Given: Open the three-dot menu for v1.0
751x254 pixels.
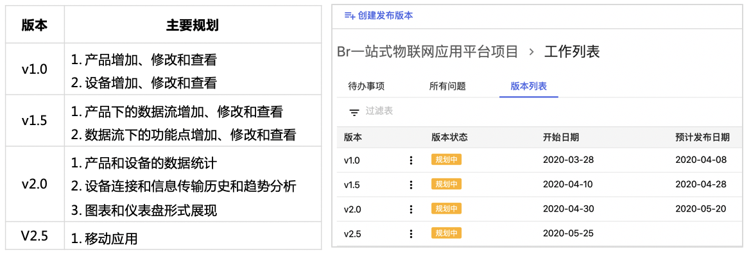Looking at the screenshot, I should pyautogui.click(x=410, y=160).
